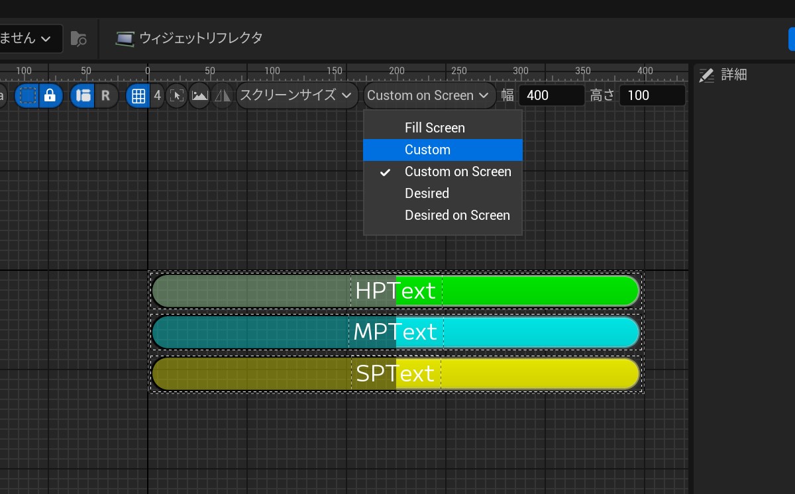Toggle the dashed outline display button
Image resolution: width=795 pixels, height=494 pixels.
[27, 95]
